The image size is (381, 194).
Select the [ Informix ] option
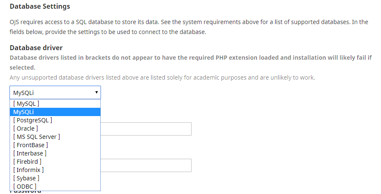(x=28, y=170)
